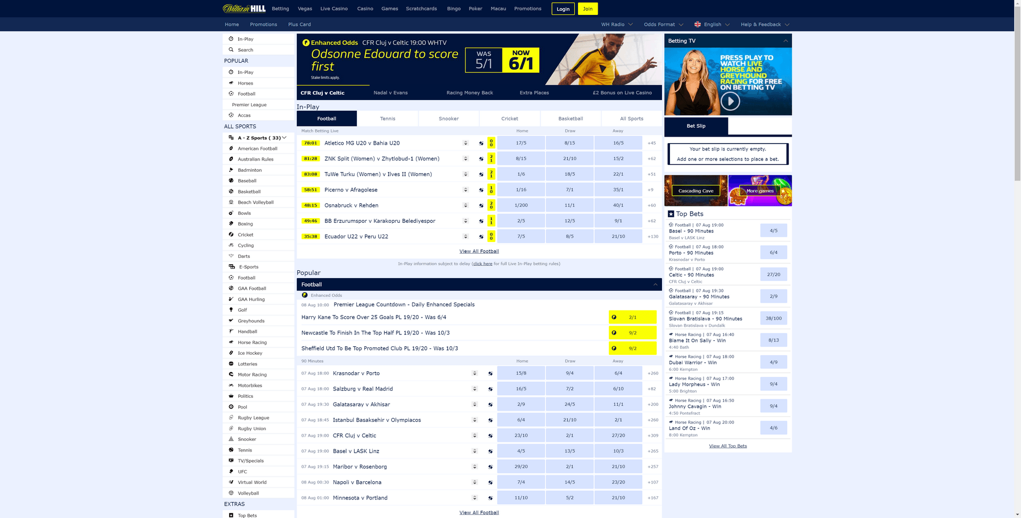
Task: Select 9/2 odds for Newcastle top half
Action: [x=633, y=333]
